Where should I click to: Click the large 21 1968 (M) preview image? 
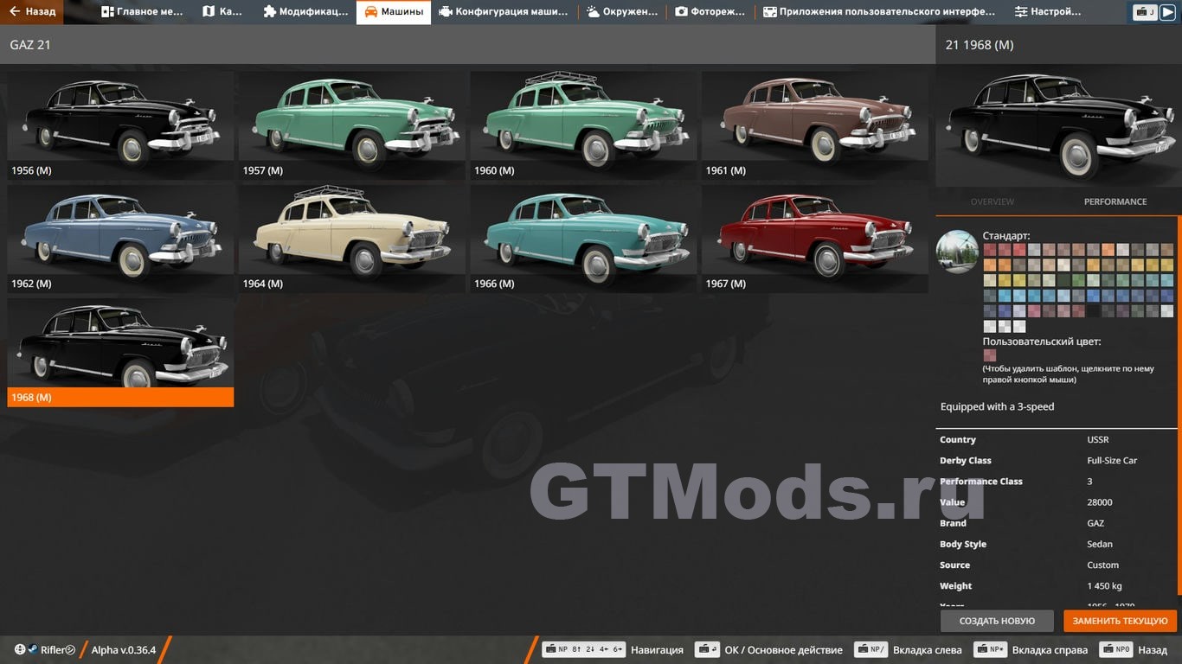[1058, 125]
